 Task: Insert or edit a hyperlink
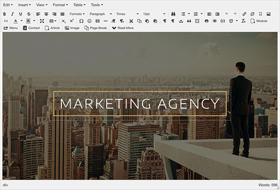(244, 14)
